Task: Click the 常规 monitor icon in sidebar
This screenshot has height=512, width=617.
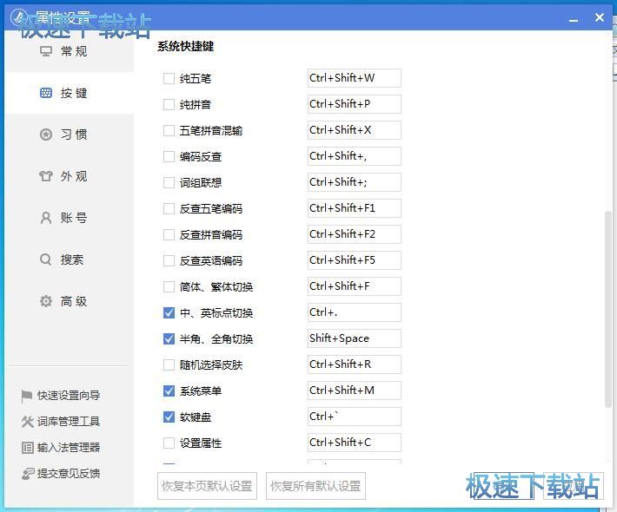Action: [x=46, y=51]
